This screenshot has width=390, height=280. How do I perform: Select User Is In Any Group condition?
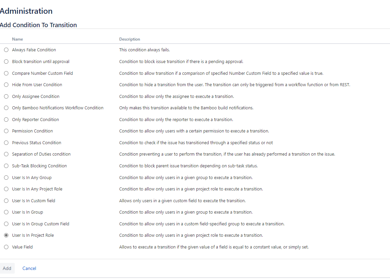tap(6, 177)
